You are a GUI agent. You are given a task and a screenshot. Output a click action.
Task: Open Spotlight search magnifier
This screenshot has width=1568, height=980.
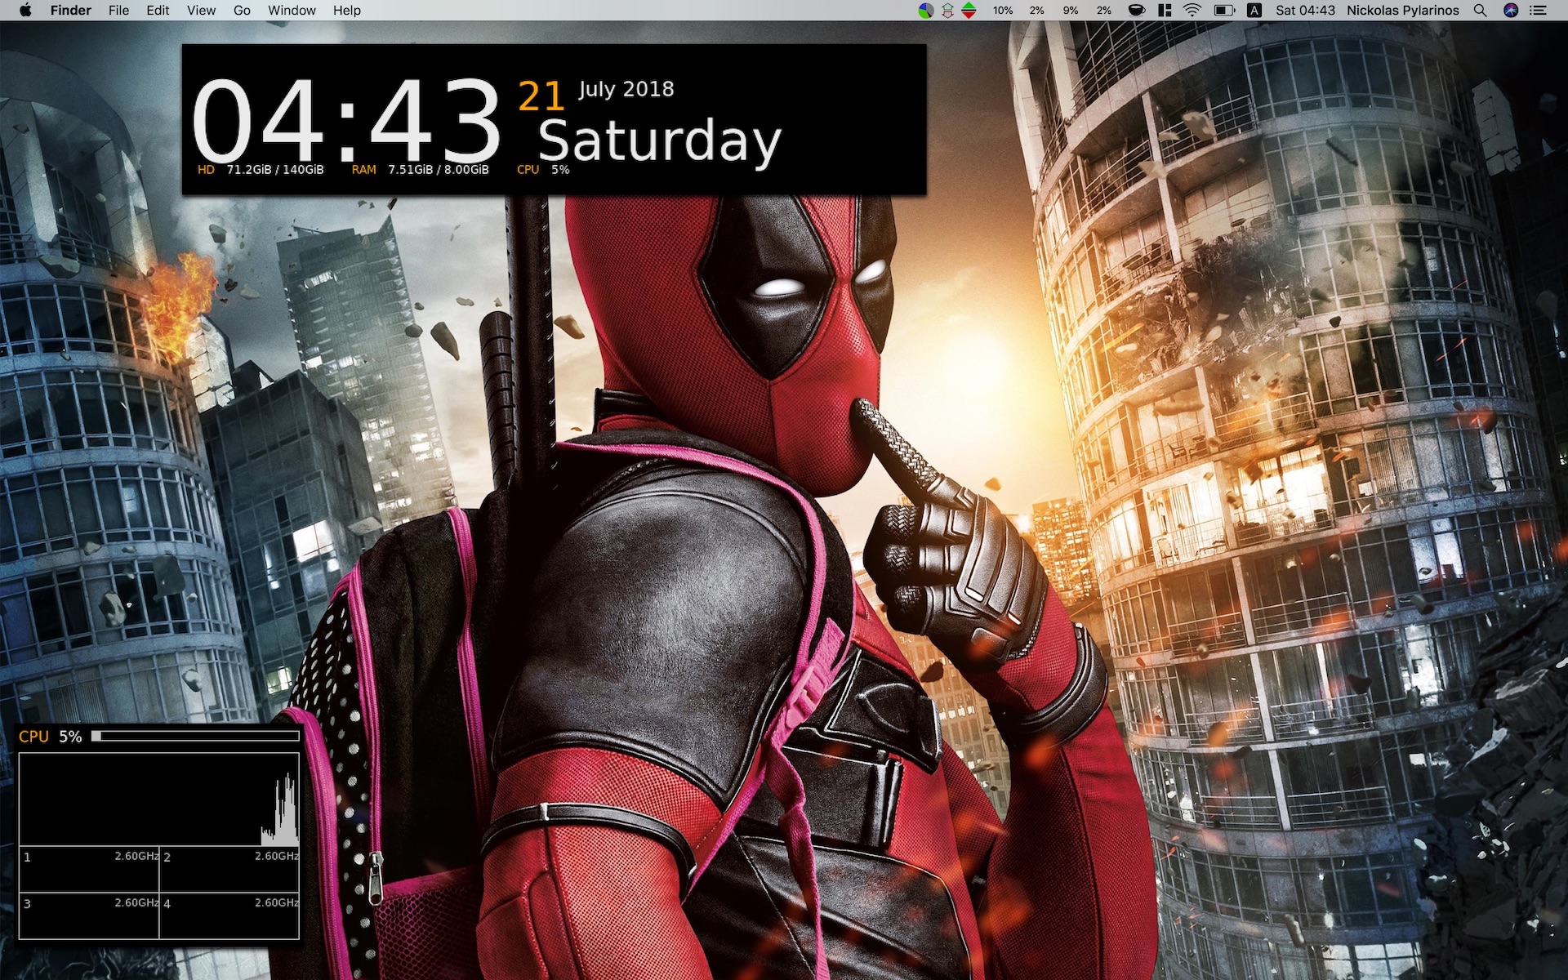pos(1480,11)
